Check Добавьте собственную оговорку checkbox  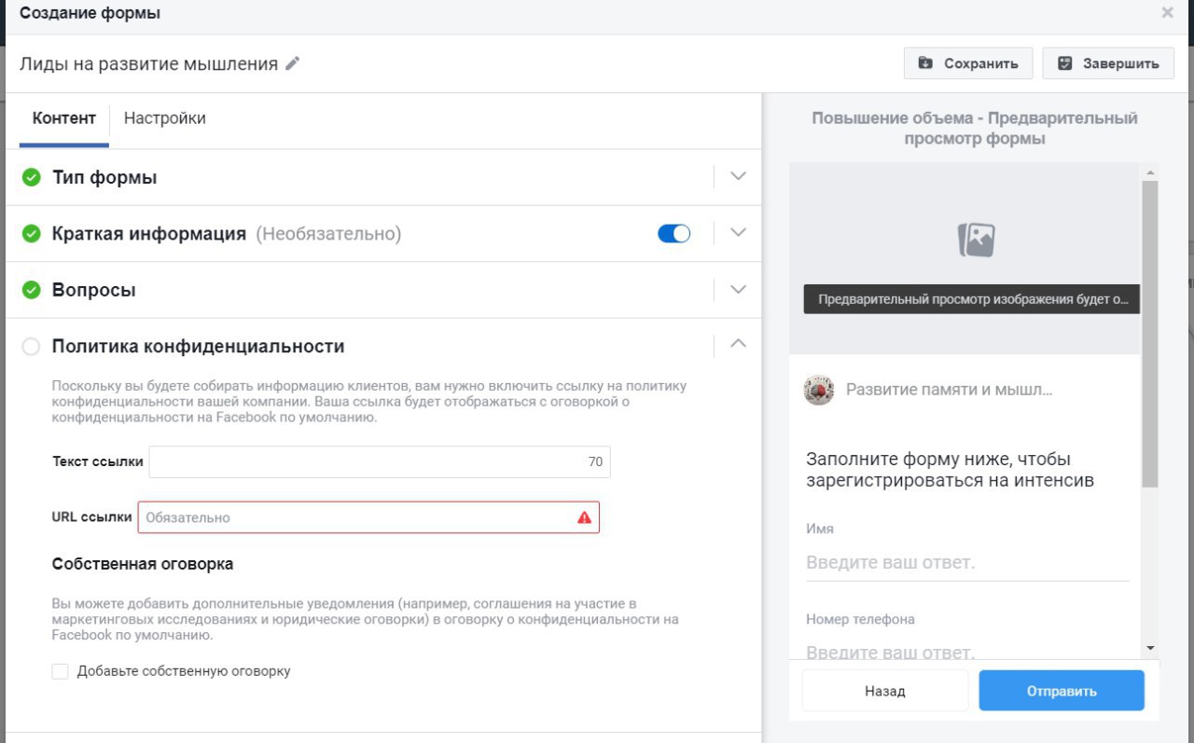[60, 671]
